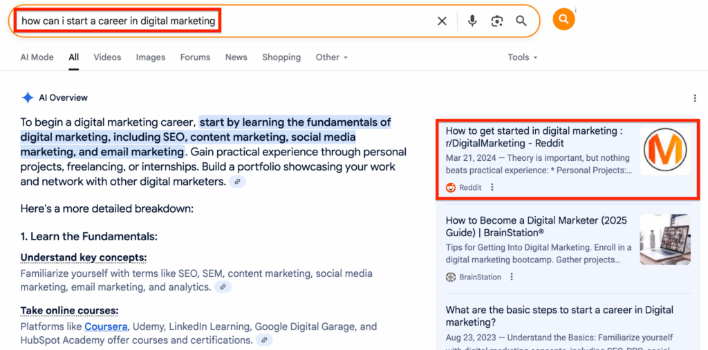Select the Videos tab
Image resolution: width=708 pixels, height=350 pixels.
point(107,57)
